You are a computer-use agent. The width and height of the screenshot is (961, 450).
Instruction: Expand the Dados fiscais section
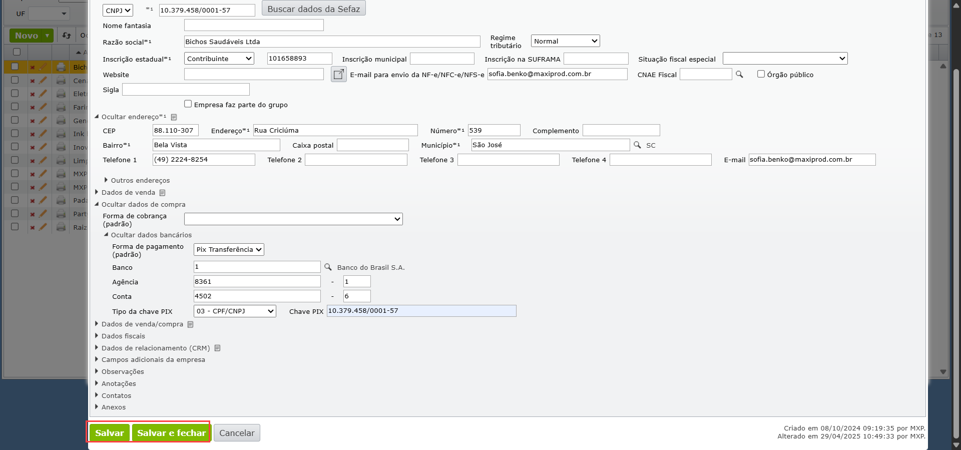(x=123, y=336)
